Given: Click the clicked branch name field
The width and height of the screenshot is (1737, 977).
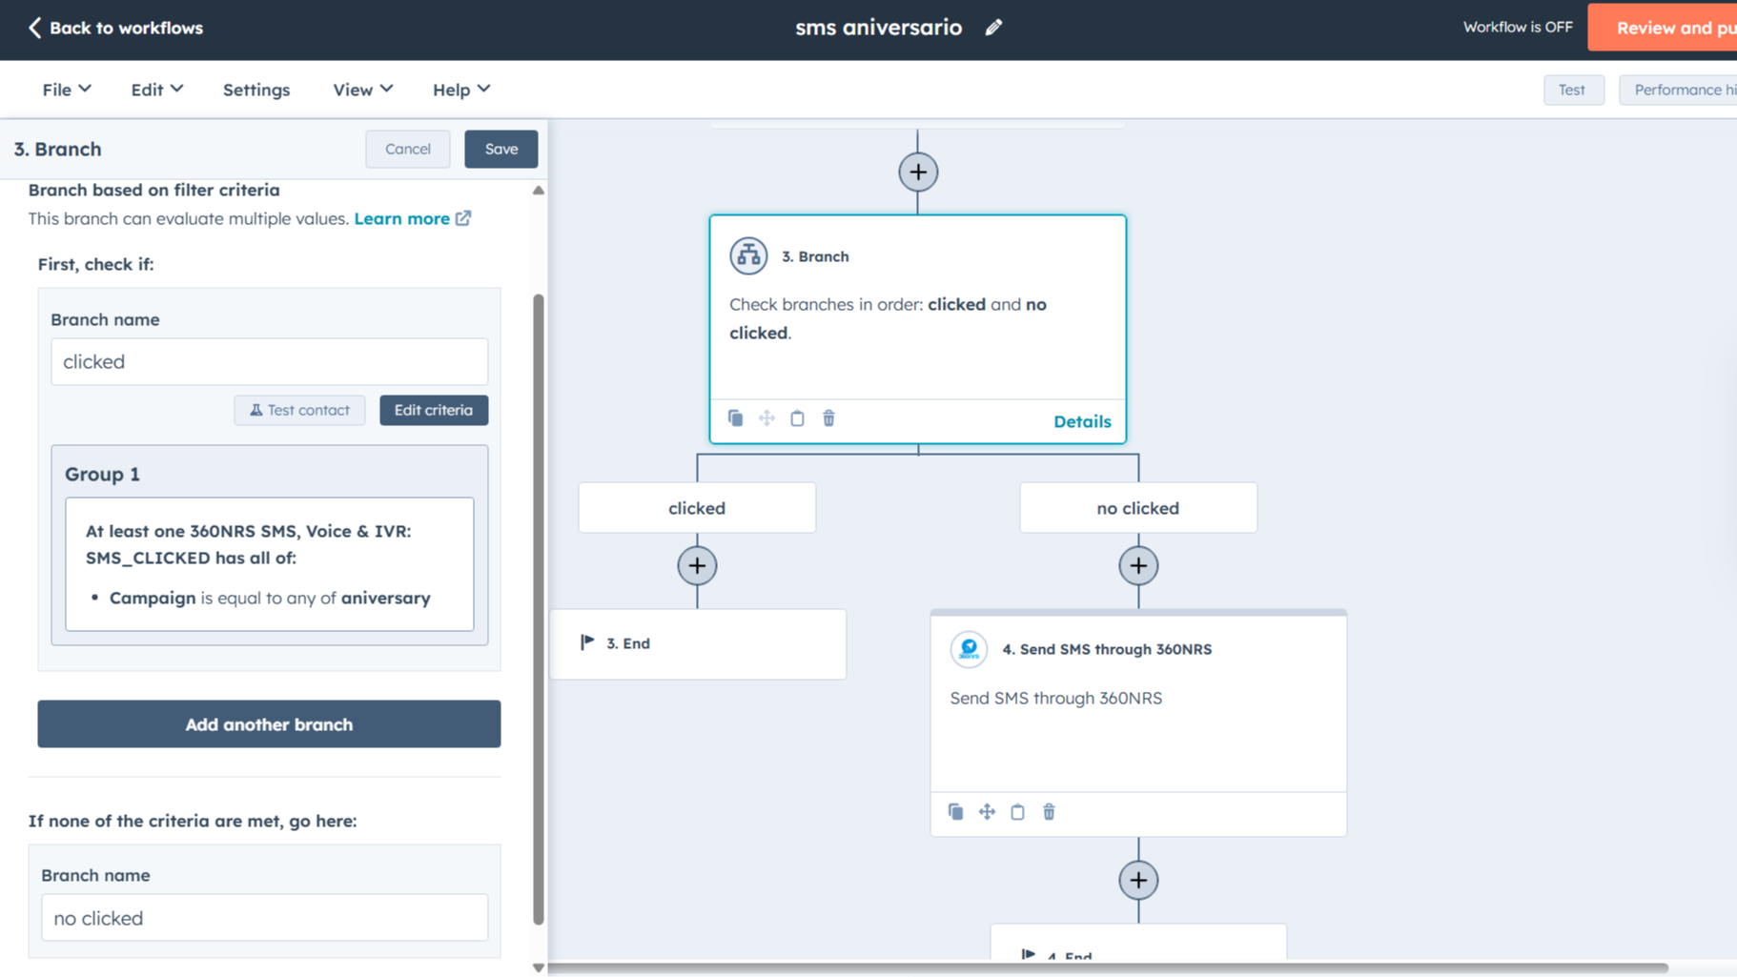Looking at the screenshot, I should click(x=269, y=362).
